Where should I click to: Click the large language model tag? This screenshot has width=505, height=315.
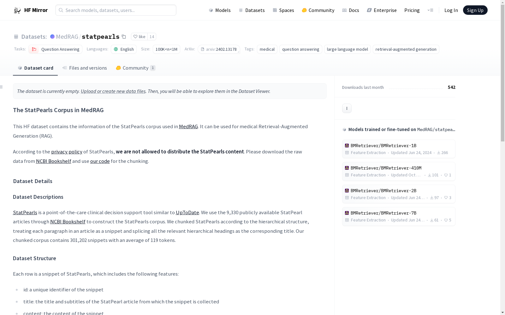tap(348, 49)
